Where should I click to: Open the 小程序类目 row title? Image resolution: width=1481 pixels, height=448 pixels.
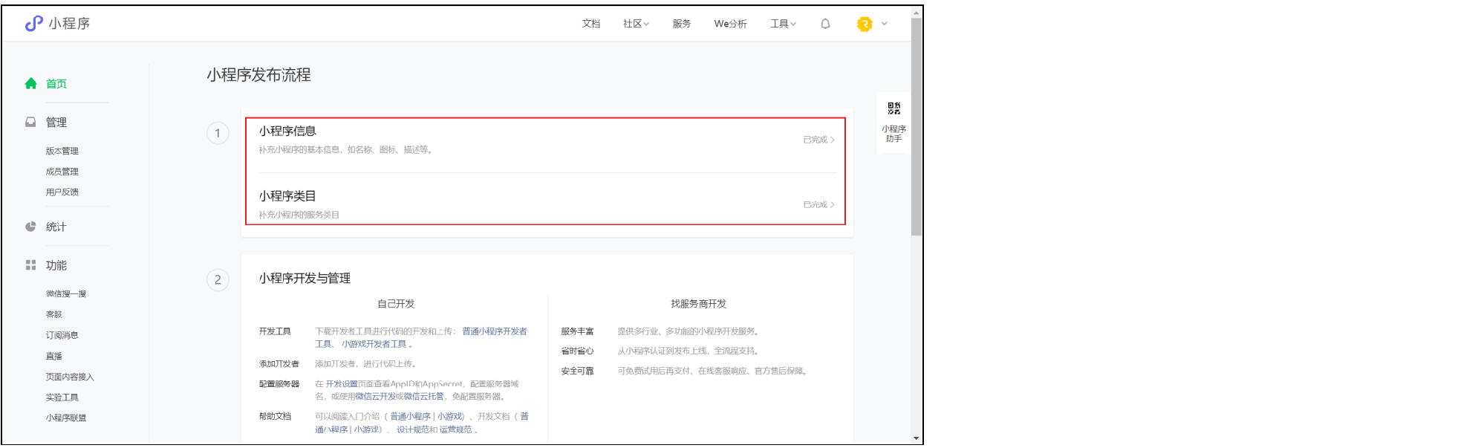point(287,196)
